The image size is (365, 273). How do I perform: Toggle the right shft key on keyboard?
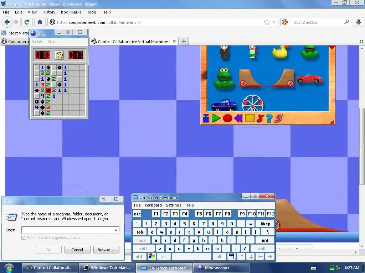click(x=262, y=248)
